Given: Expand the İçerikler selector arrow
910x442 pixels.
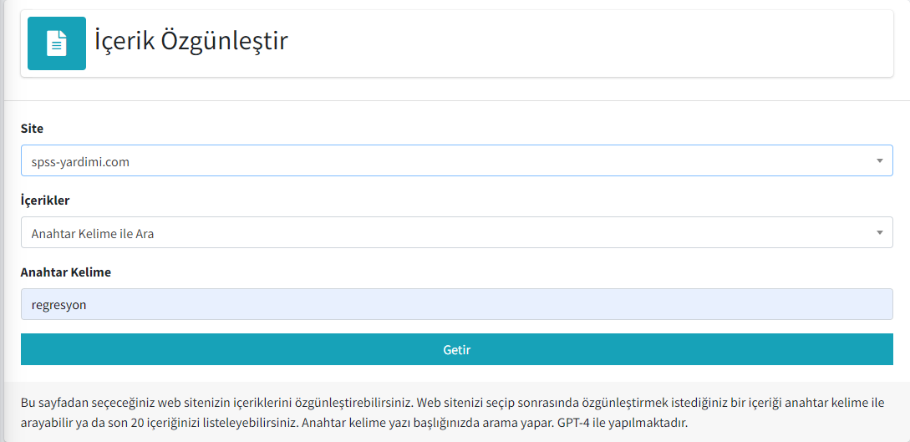Looking at the screenshot, I should point(880,232).
